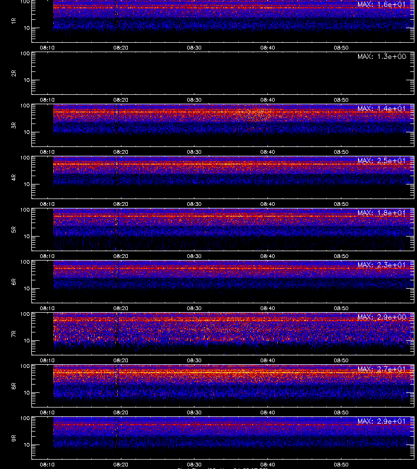Click the '100' y-axis label of 9R
This screenshot has height=469, width=417.
click(25, 418)
